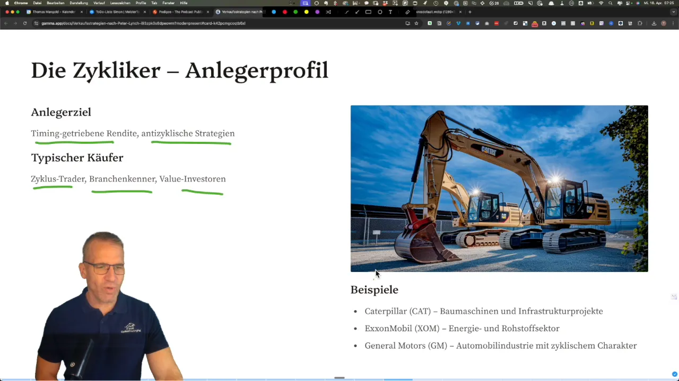Select the red annotation pen color

pos(285,12)
